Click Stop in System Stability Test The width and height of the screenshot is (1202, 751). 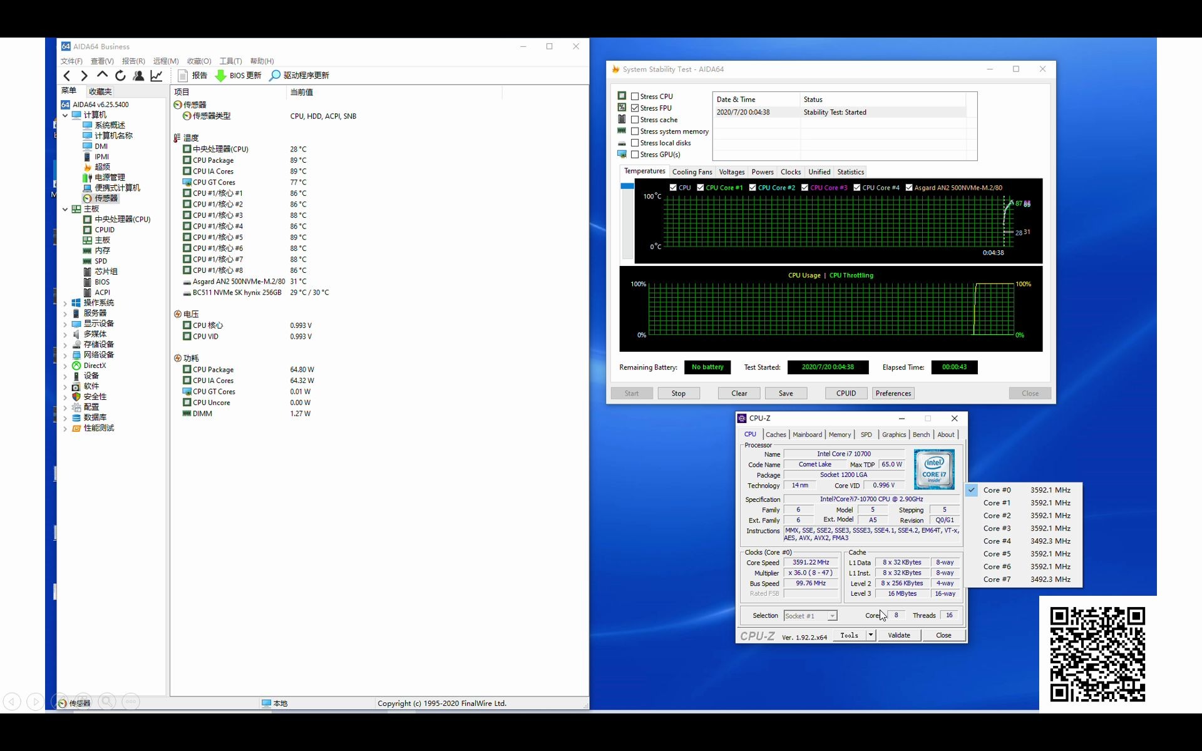(x=679, y=394)
